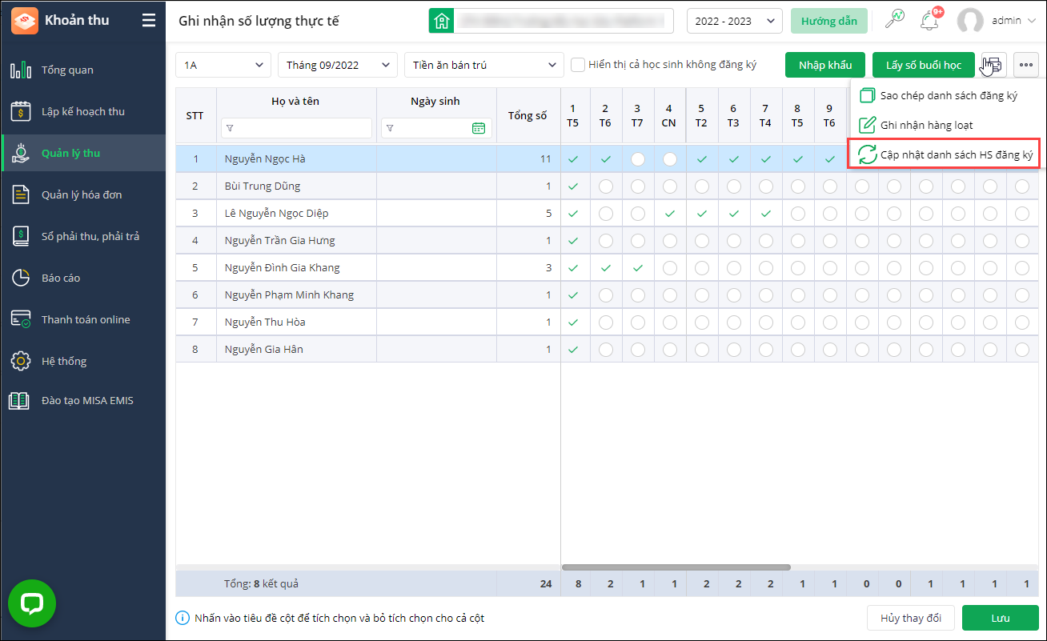
Task: Open the Tháng 09/2022 month dropdown
Action: (337, 65)
